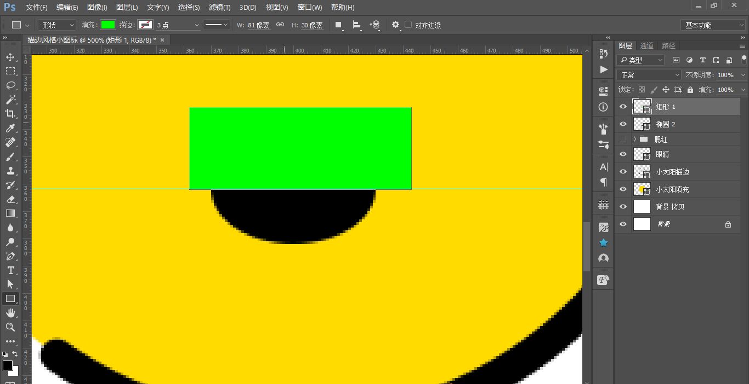Select the Rectangle shape tool
The height and width of the screenshot is (384, 749).
point(10,299)
